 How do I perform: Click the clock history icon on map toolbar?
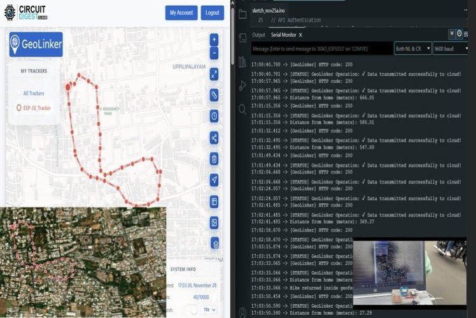[214, 116]
